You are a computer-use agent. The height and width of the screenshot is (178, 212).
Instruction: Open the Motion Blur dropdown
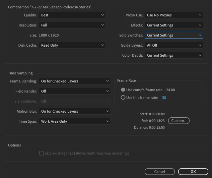(75, 111)
